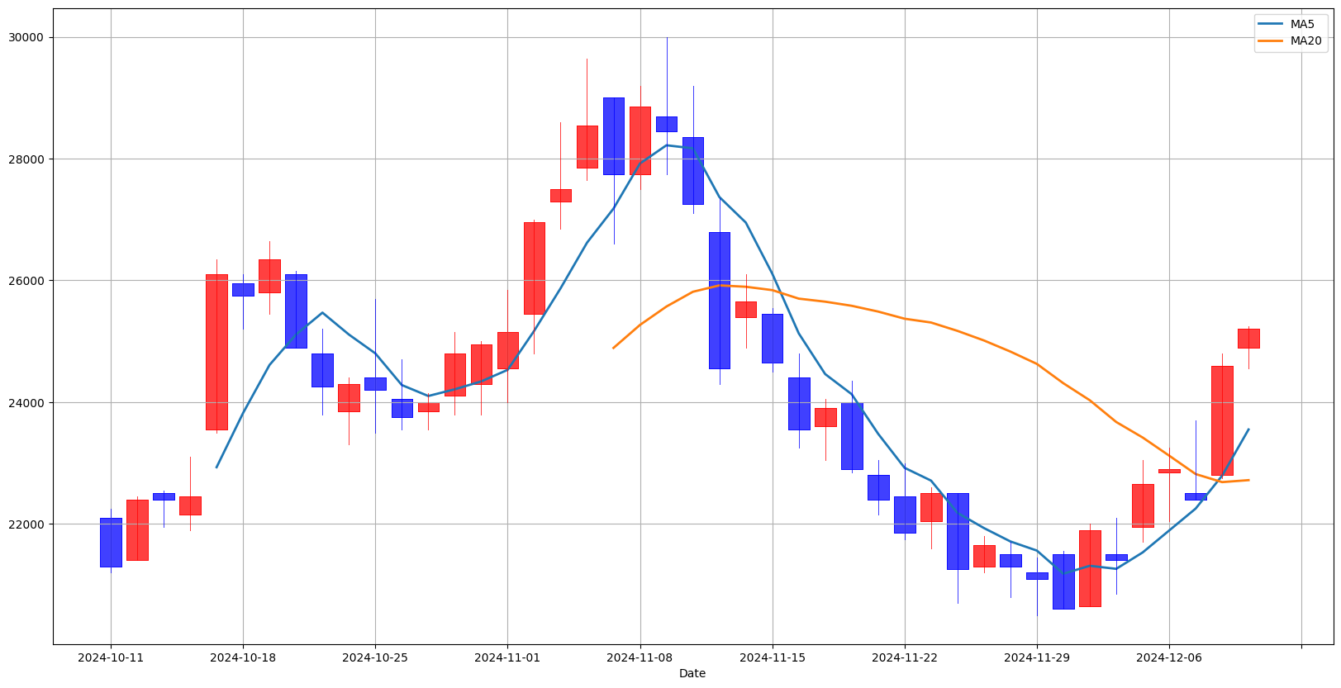1341x688 pixels.
Task: Click the 2024-11-22 date label
Action: click(x=905, y=657)
